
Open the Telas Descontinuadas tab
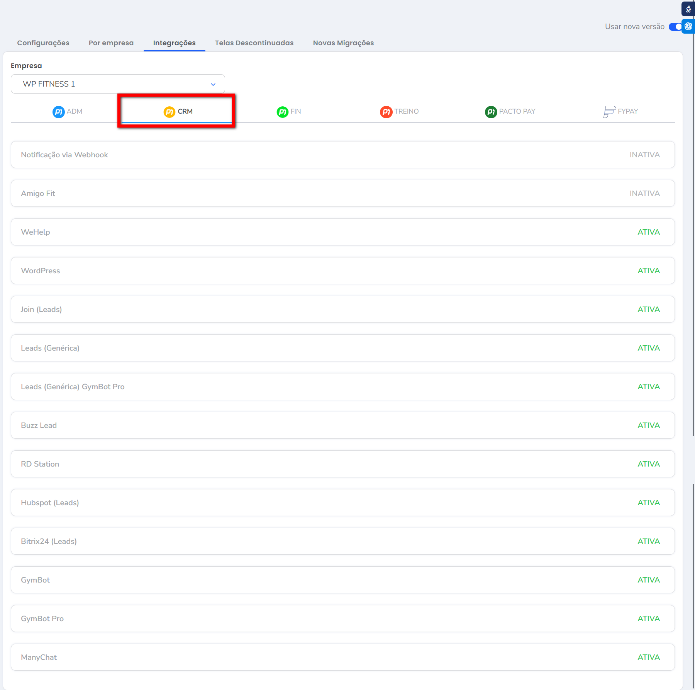(254, 43)
